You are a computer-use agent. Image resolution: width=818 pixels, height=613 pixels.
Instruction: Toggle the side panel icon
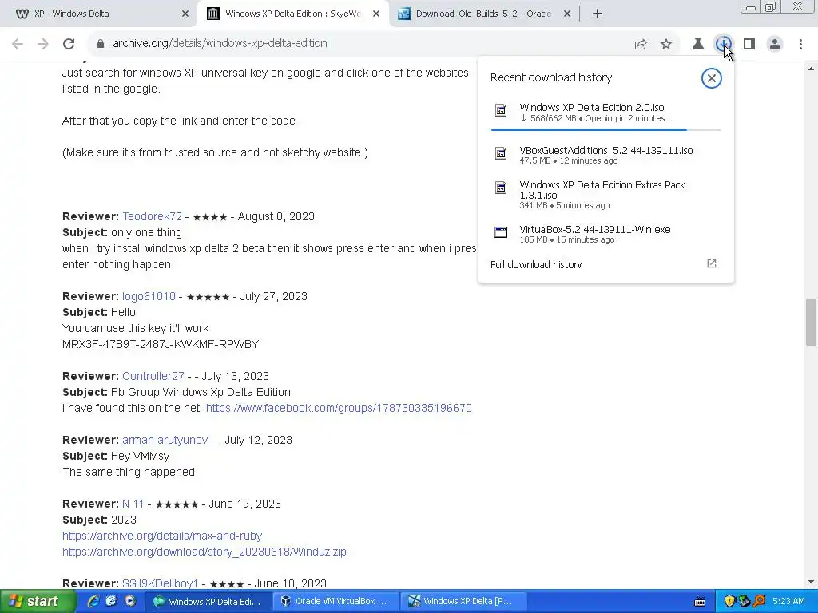(749, 45)
